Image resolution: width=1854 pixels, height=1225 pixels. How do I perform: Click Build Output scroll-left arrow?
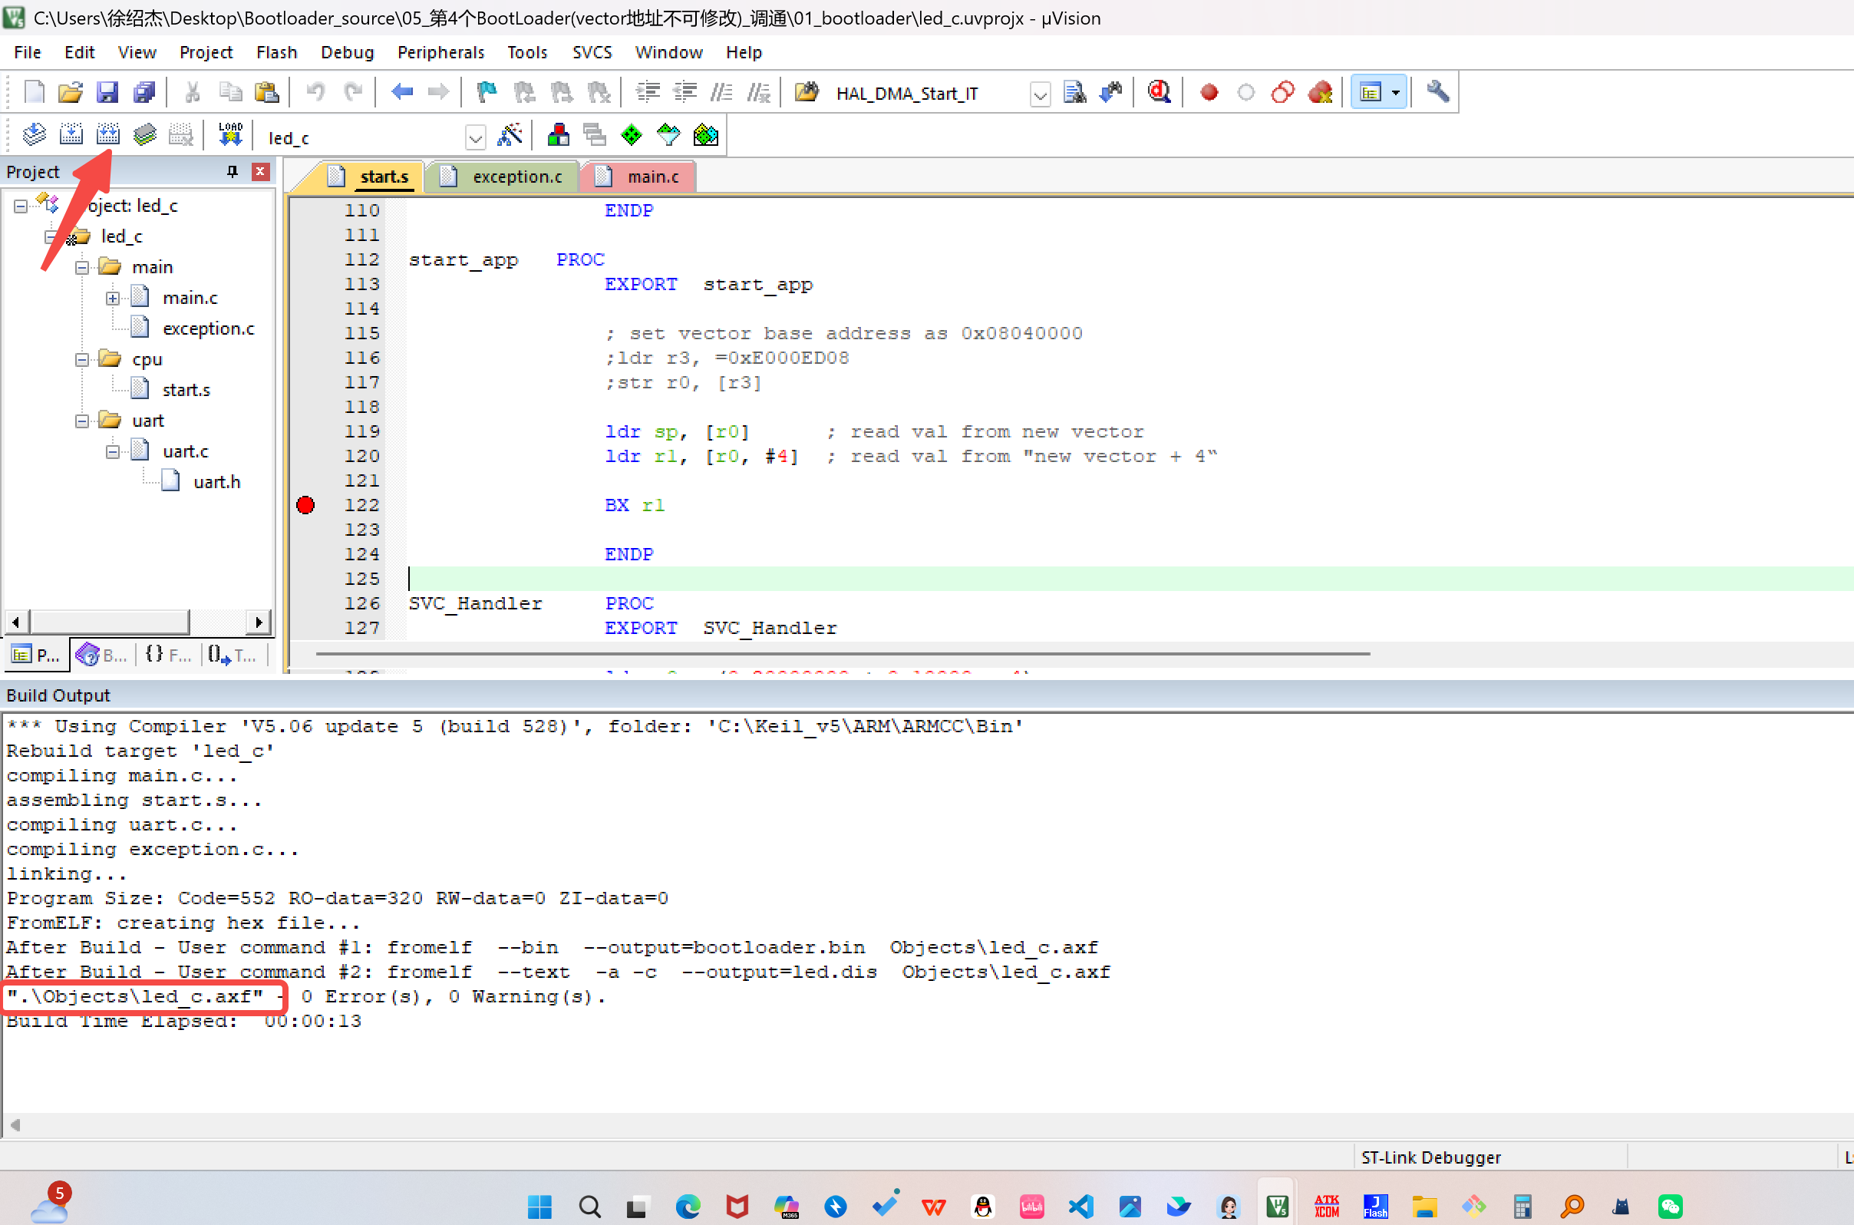15,1125
